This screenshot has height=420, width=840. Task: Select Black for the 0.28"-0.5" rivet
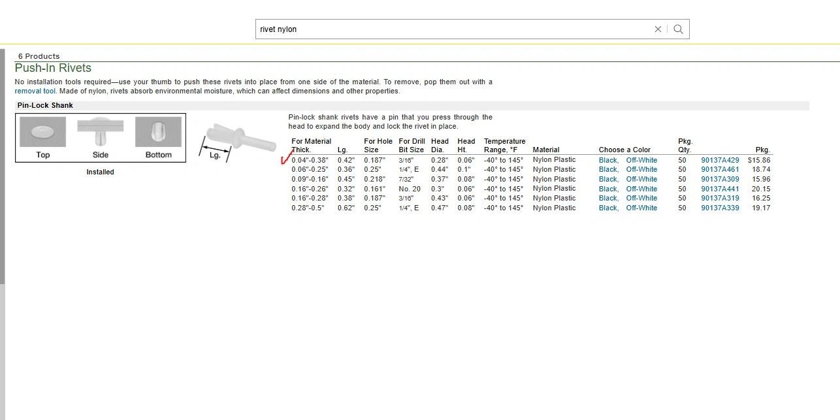coord(607,208)
